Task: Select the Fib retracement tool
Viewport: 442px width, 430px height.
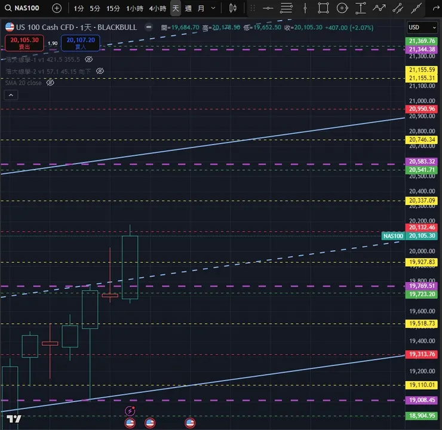Action: [x=286, y=8]
